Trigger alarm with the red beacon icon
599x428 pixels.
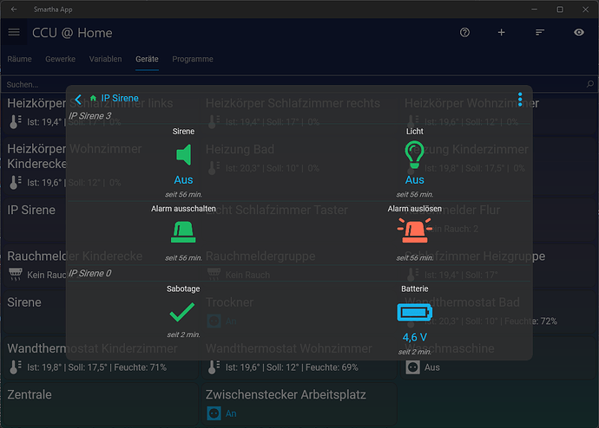click(415, 232)
